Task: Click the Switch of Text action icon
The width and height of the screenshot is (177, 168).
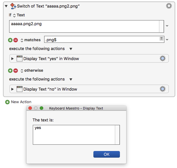Action: (13, 6)
